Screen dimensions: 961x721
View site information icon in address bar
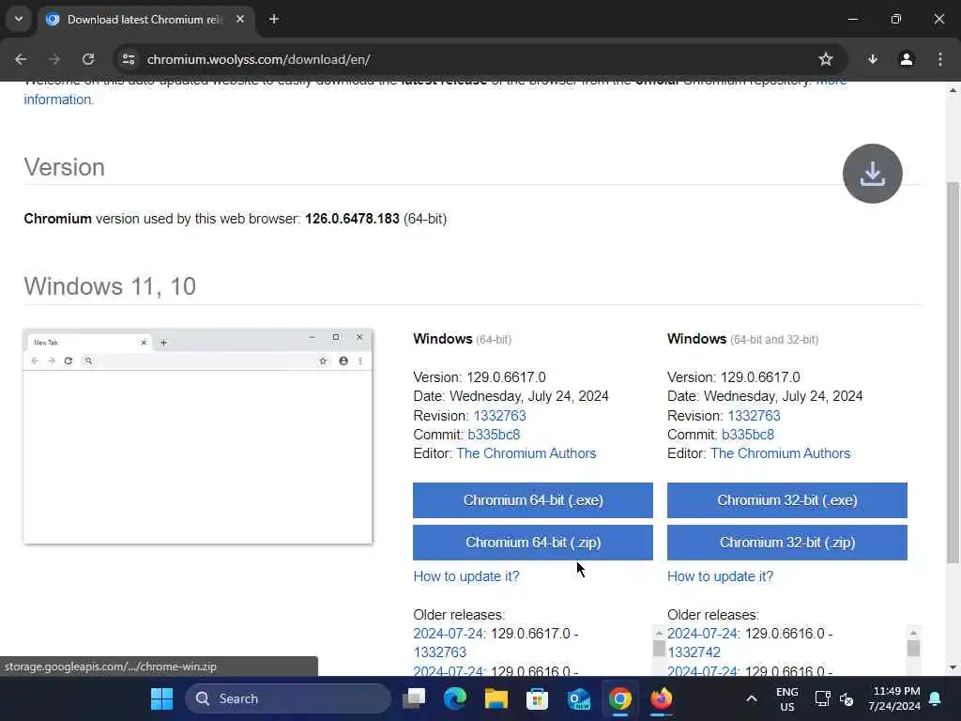[129, 59]
